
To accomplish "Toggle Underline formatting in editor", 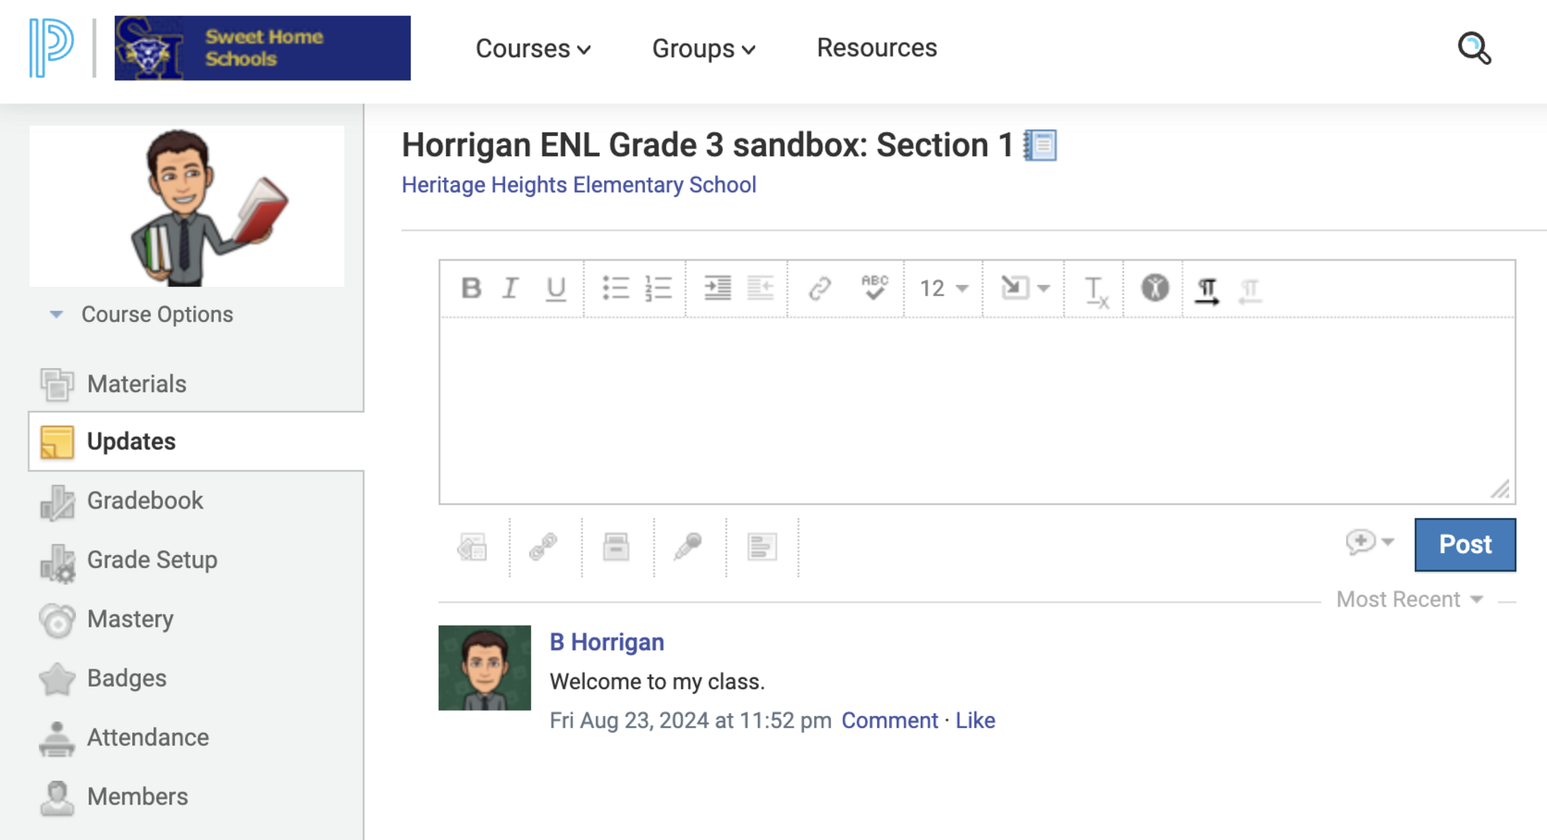I will (555, 288).
